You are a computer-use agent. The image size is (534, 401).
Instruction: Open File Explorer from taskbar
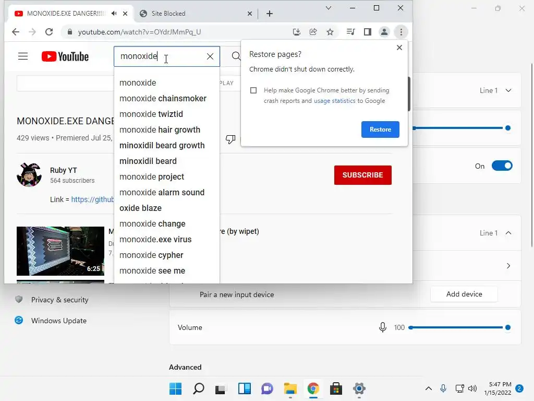290,388
